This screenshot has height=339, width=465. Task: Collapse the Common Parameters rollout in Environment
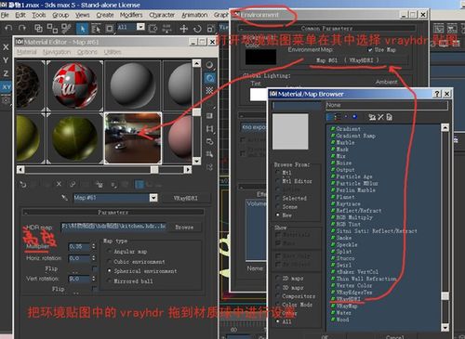point(326,28)
